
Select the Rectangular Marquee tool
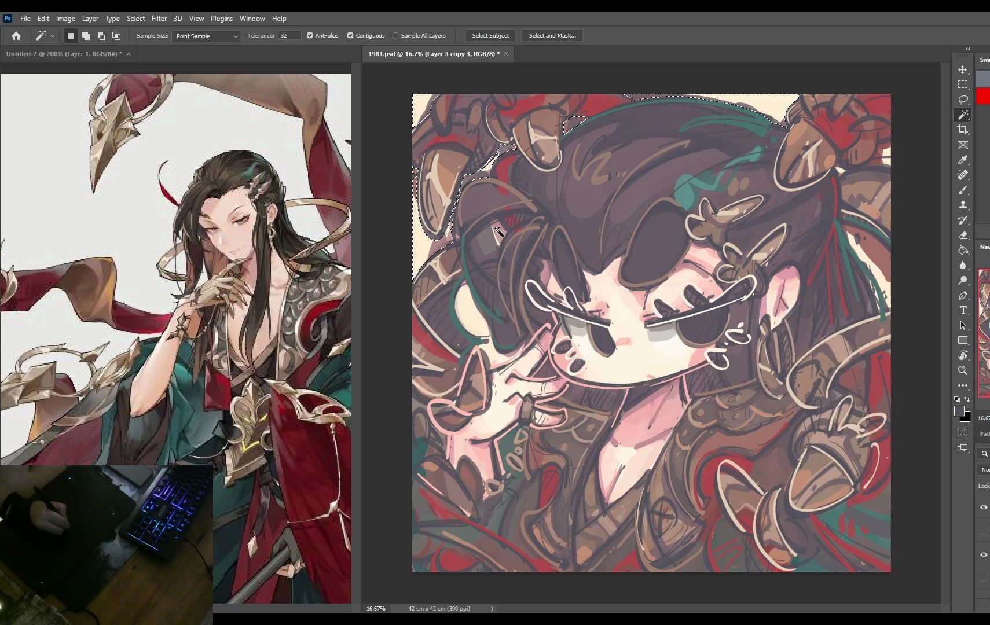point(963,84)
